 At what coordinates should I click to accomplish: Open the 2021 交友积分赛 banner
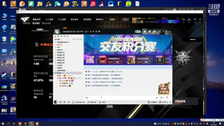tap(128, 45)
